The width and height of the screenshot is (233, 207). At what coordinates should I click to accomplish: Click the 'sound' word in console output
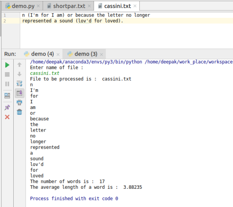37,159
